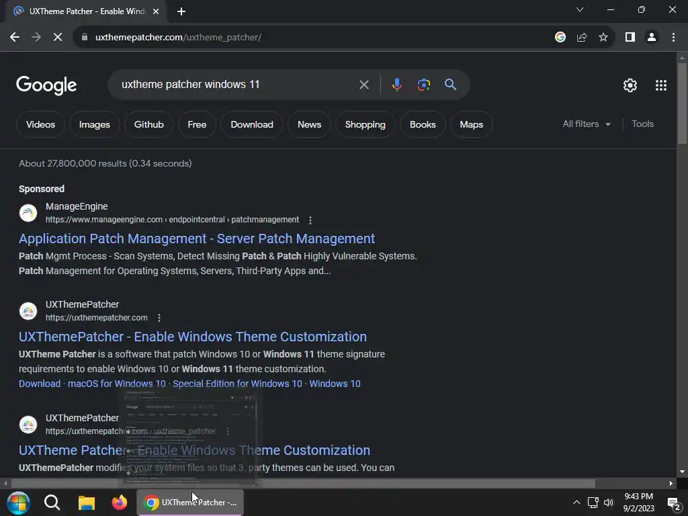Switch to the News results

click(309, 124)
